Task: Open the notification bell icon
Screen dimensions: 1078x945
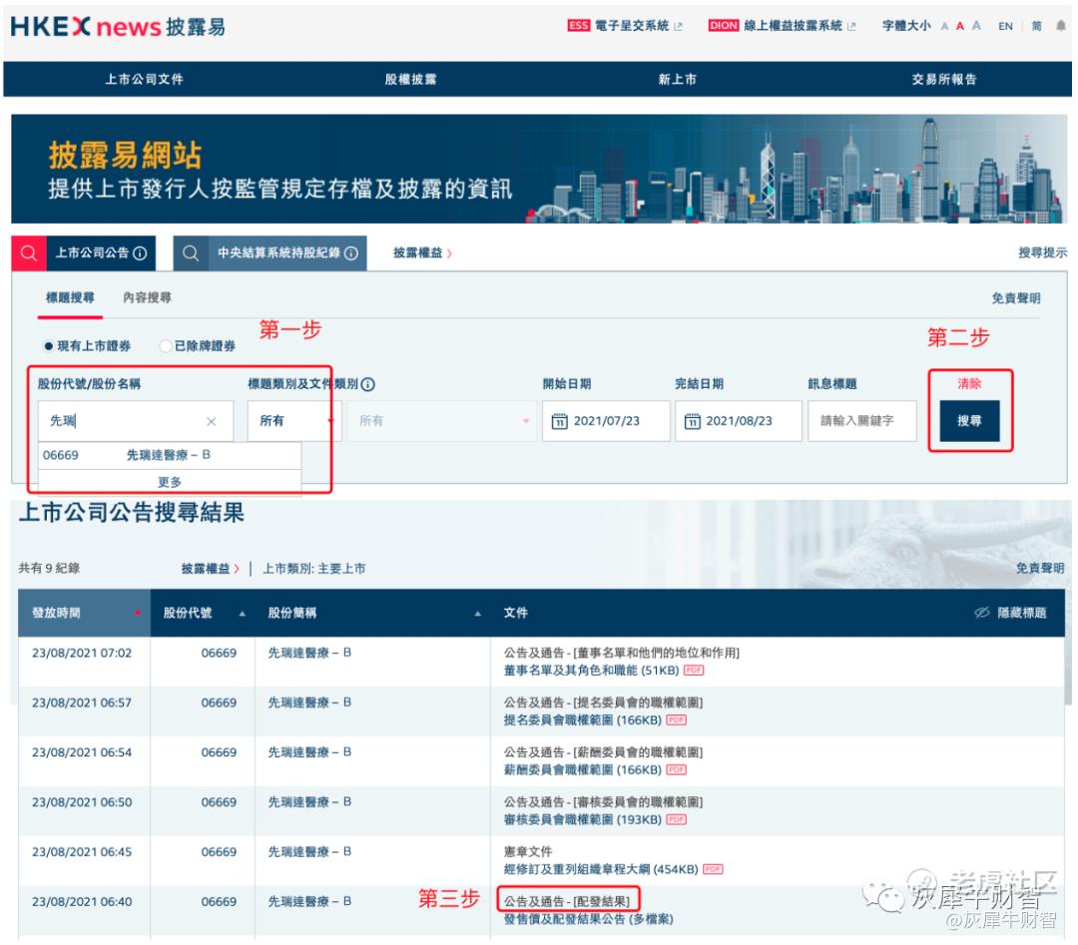Action: point(1061,25)
